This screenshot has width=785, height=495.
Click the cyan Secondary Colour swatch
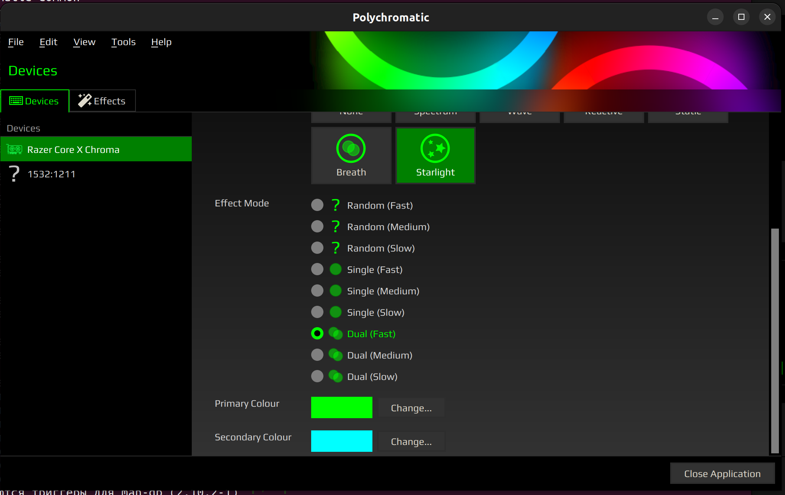pos(341,441)
